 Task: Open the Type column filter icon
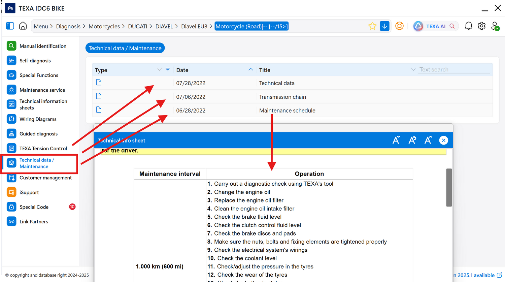click(x=168, y=70)
